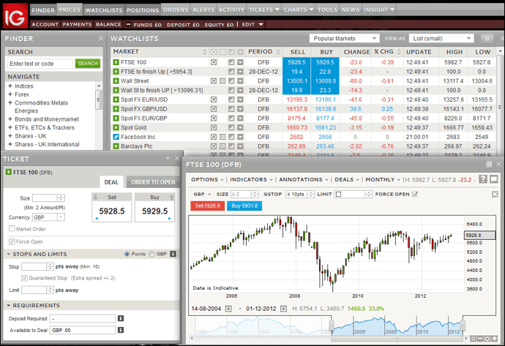Expand the Forex tree node
Screen dimensions: 505x346
coord(10,94)
